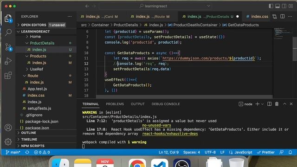Kill the terminal with trash icon
This screenshot has height=167, width=297.
[277, 104]
